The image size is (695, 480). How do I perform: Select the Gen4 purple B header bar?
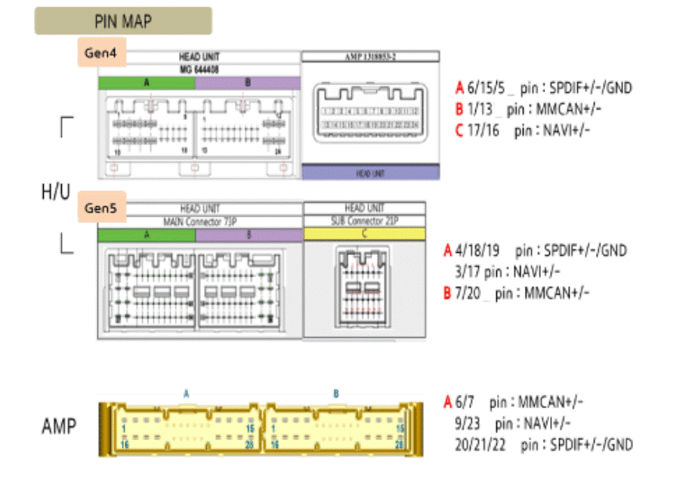tap(248, 83)
